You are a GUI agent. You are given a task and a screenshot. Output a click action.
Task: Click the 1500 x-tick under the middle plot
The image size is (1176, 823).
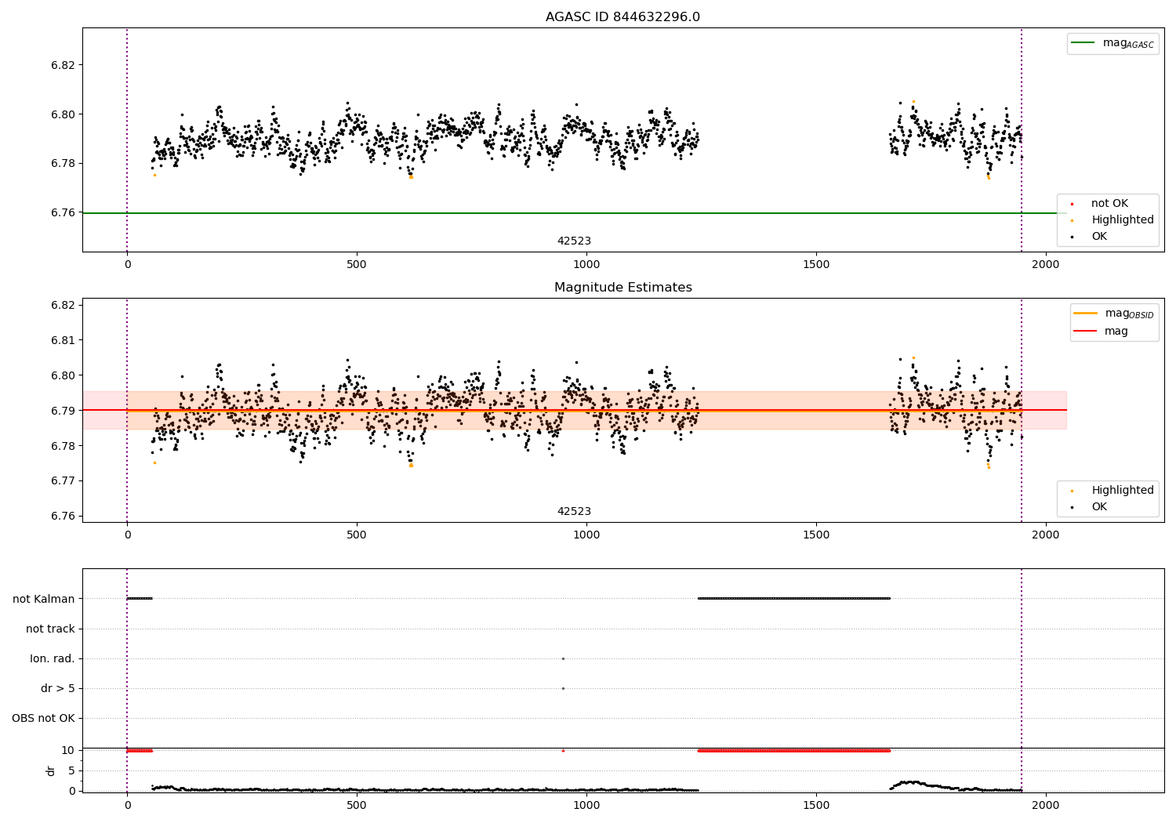(816, 535)
